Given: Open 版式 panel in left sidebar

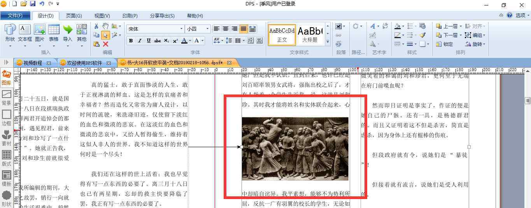Looking at the screenshot, I should [7, 158].
